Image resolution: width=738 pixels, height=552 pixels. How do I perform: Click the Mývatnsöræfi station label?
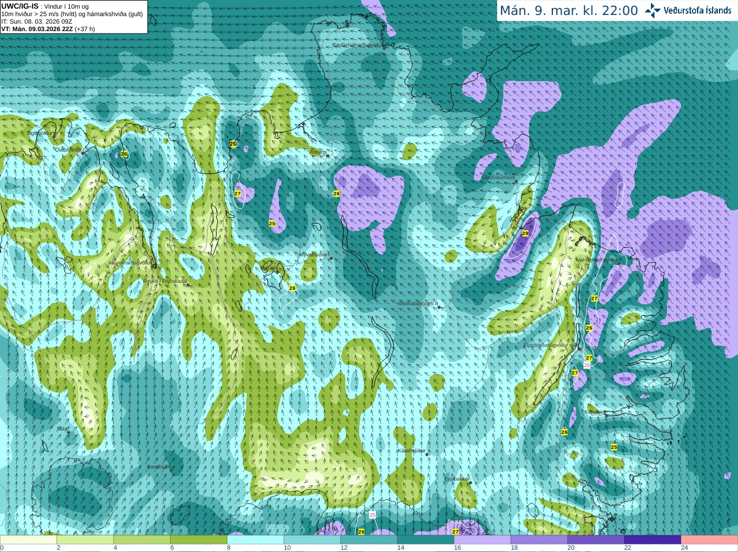314,254
